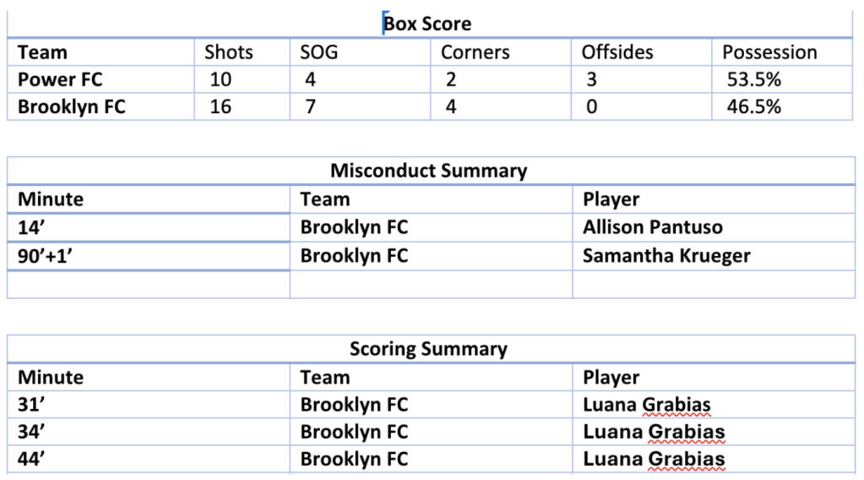Select the Shots column header
The height and width of the screenshot is (480, 864).
click(242, 52)
